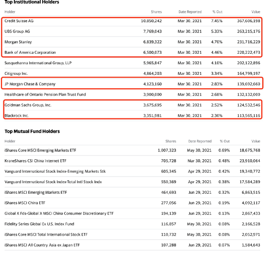
Task: Select Healthcare of Ontario Pension Plan
Action: coord(45,94)
